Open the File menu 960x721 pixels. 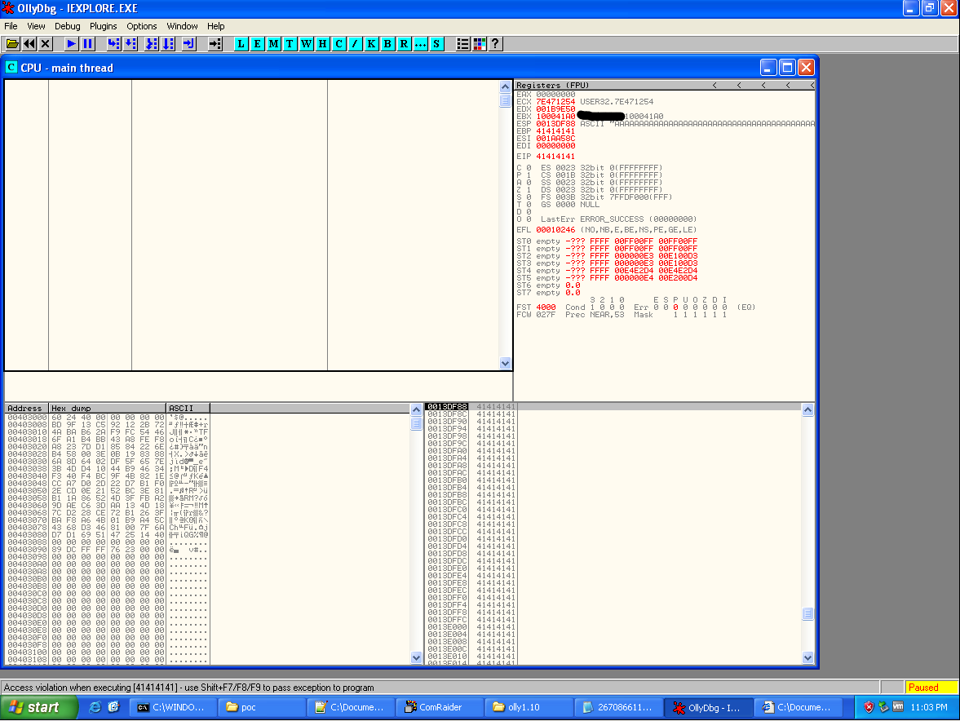pyautogui.click(x=11, y=26)
